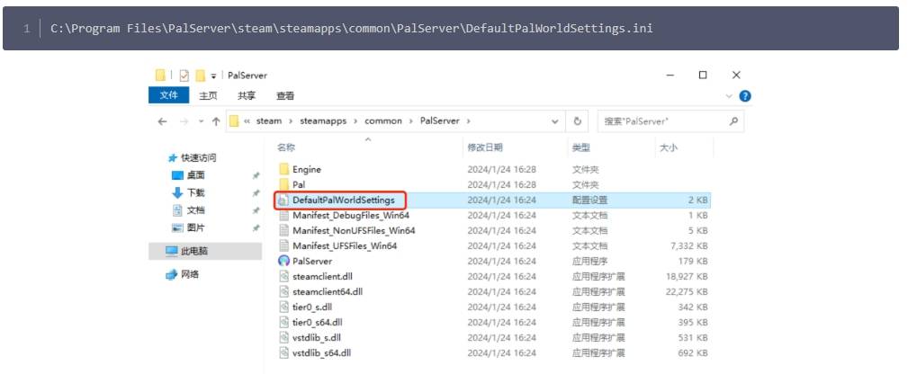Click the forward navigation arrow
Viewport: 908px width, 374px height.
[x=184, y=121]
